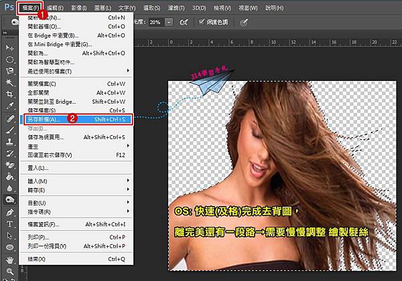Open the 檔案(F) menu

pyautogui.click(x=30, y=8)
